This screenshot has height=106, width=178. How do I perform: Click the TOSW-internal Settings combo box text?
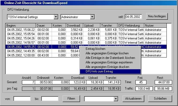pyautogui.click(x=23, y=17)
